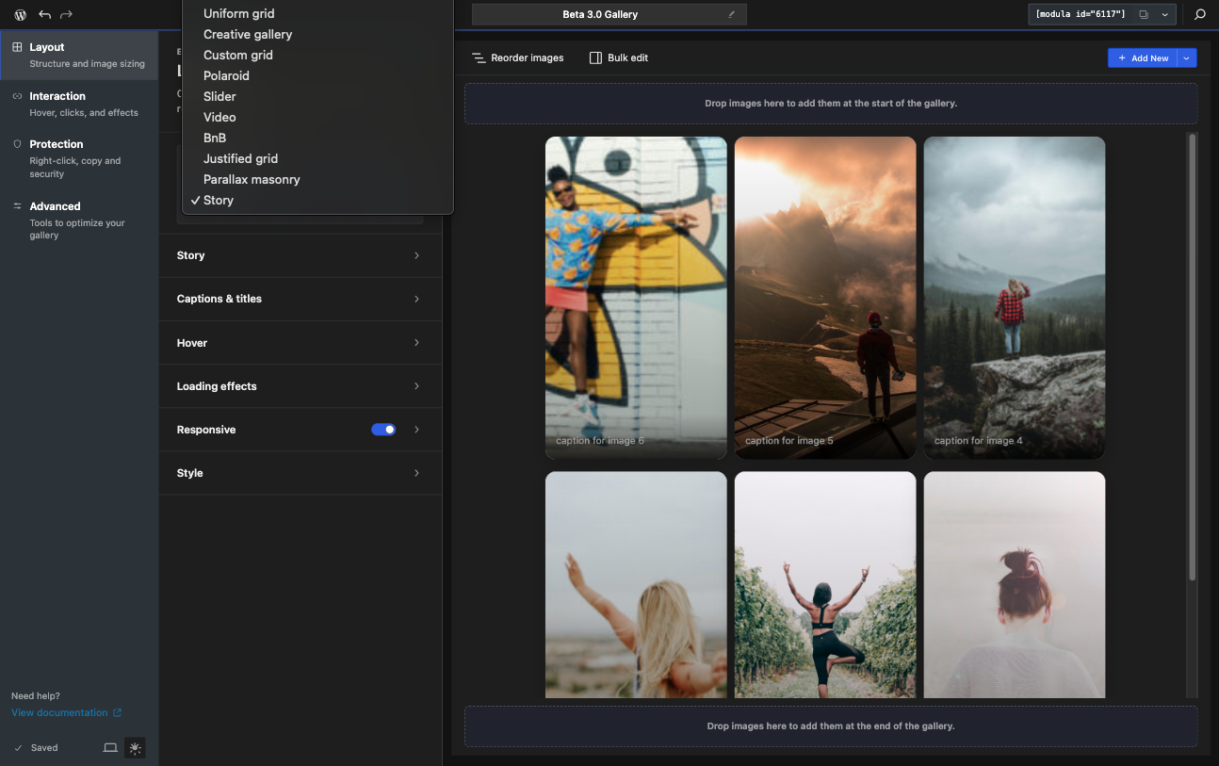Click the undo arrow icon
1219x766 pixels.
44,15
